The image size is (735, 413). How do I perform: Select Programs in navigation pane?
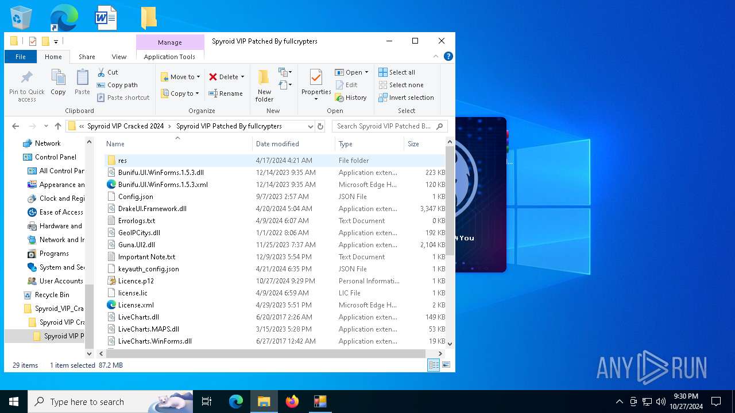tap(54, 254)
